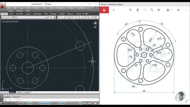Viewport: 190px width, 107px height.
Task: Delete the photo with trash icon
Action: (x=138, y=10)
